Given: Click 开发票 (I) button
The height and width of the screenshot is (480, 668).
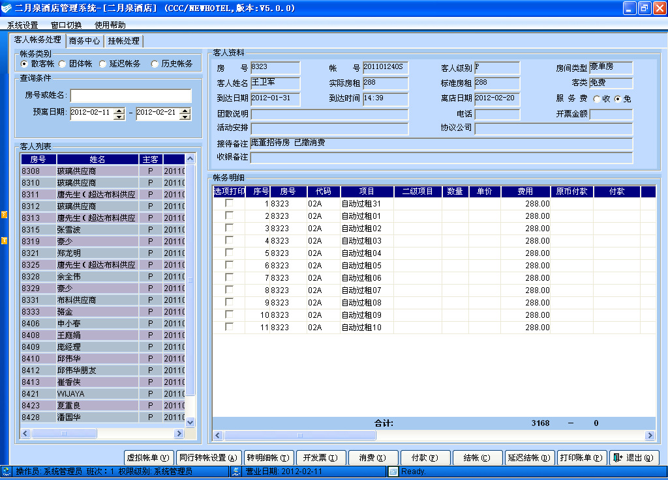Looking at the screenshot, I should [320, 458].
